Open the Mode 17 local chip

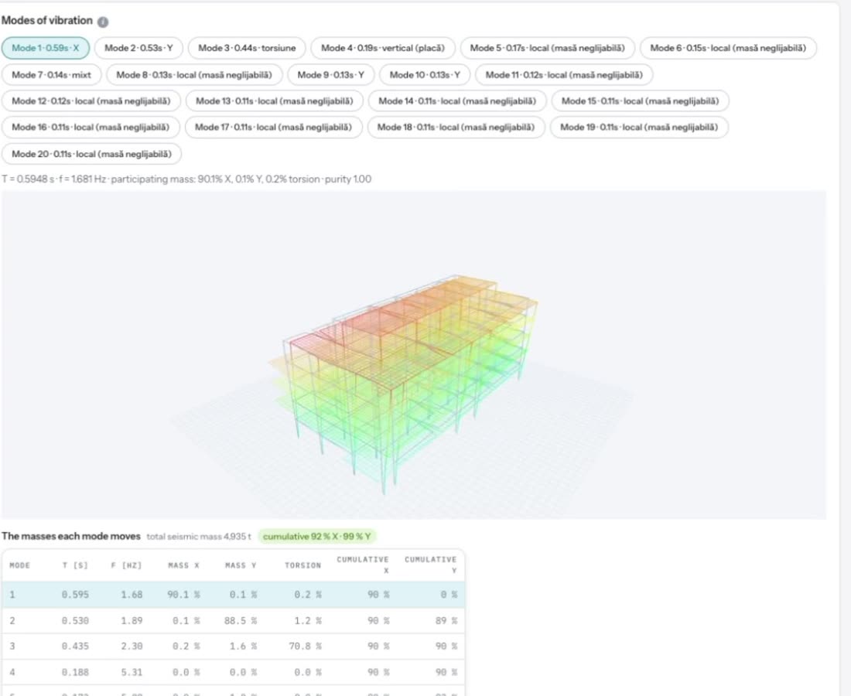273,127
